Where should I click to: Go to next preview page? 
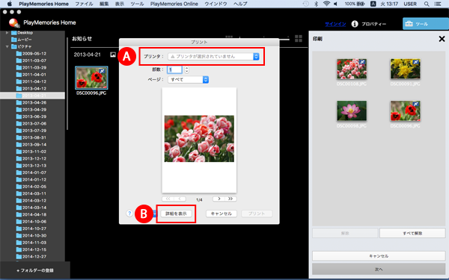tap(219, 199)
